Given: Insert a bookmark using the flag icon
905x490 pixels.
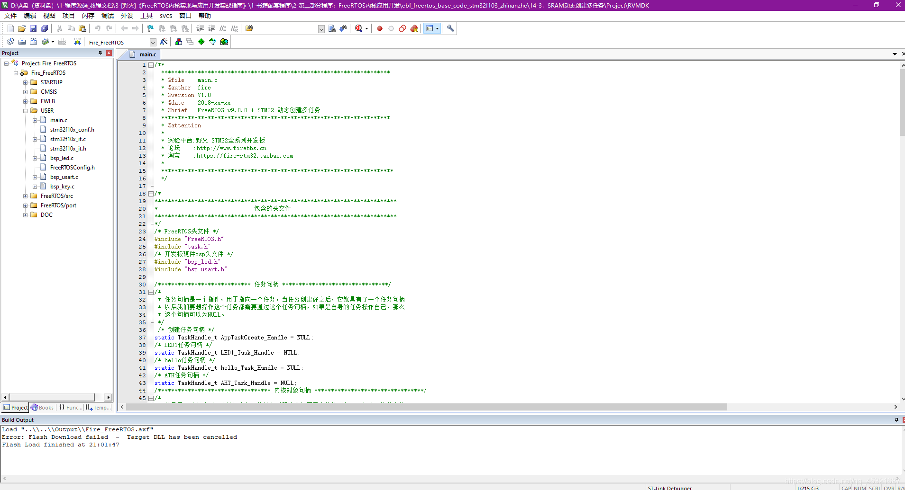Looking at the screenshot, I should [x=150, y=28].
